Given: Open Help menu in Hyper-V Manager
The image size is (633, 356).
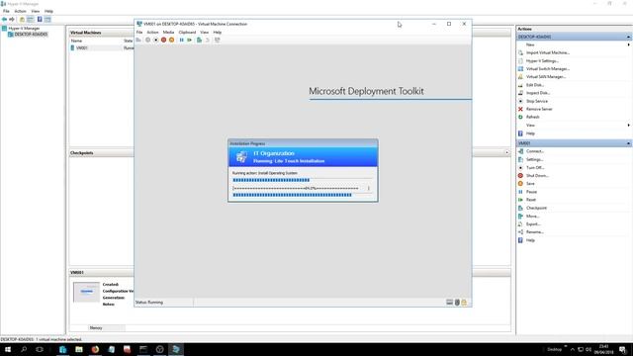Looking at the screenshot, I should (x=48, y=11).
